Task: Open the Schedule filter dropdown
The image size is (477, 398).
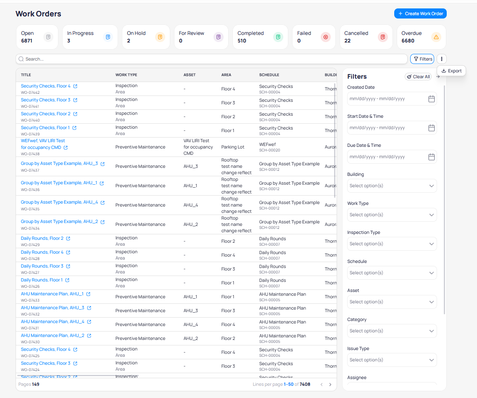Action: (392, 273)
